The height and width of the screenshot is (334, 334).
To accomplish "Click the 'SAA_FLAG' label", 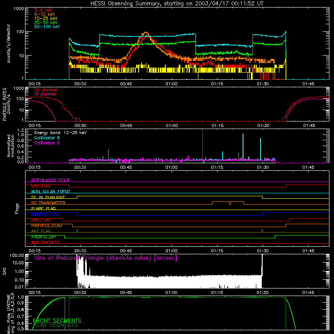I will pyautogui.click(x=41, y=220).
